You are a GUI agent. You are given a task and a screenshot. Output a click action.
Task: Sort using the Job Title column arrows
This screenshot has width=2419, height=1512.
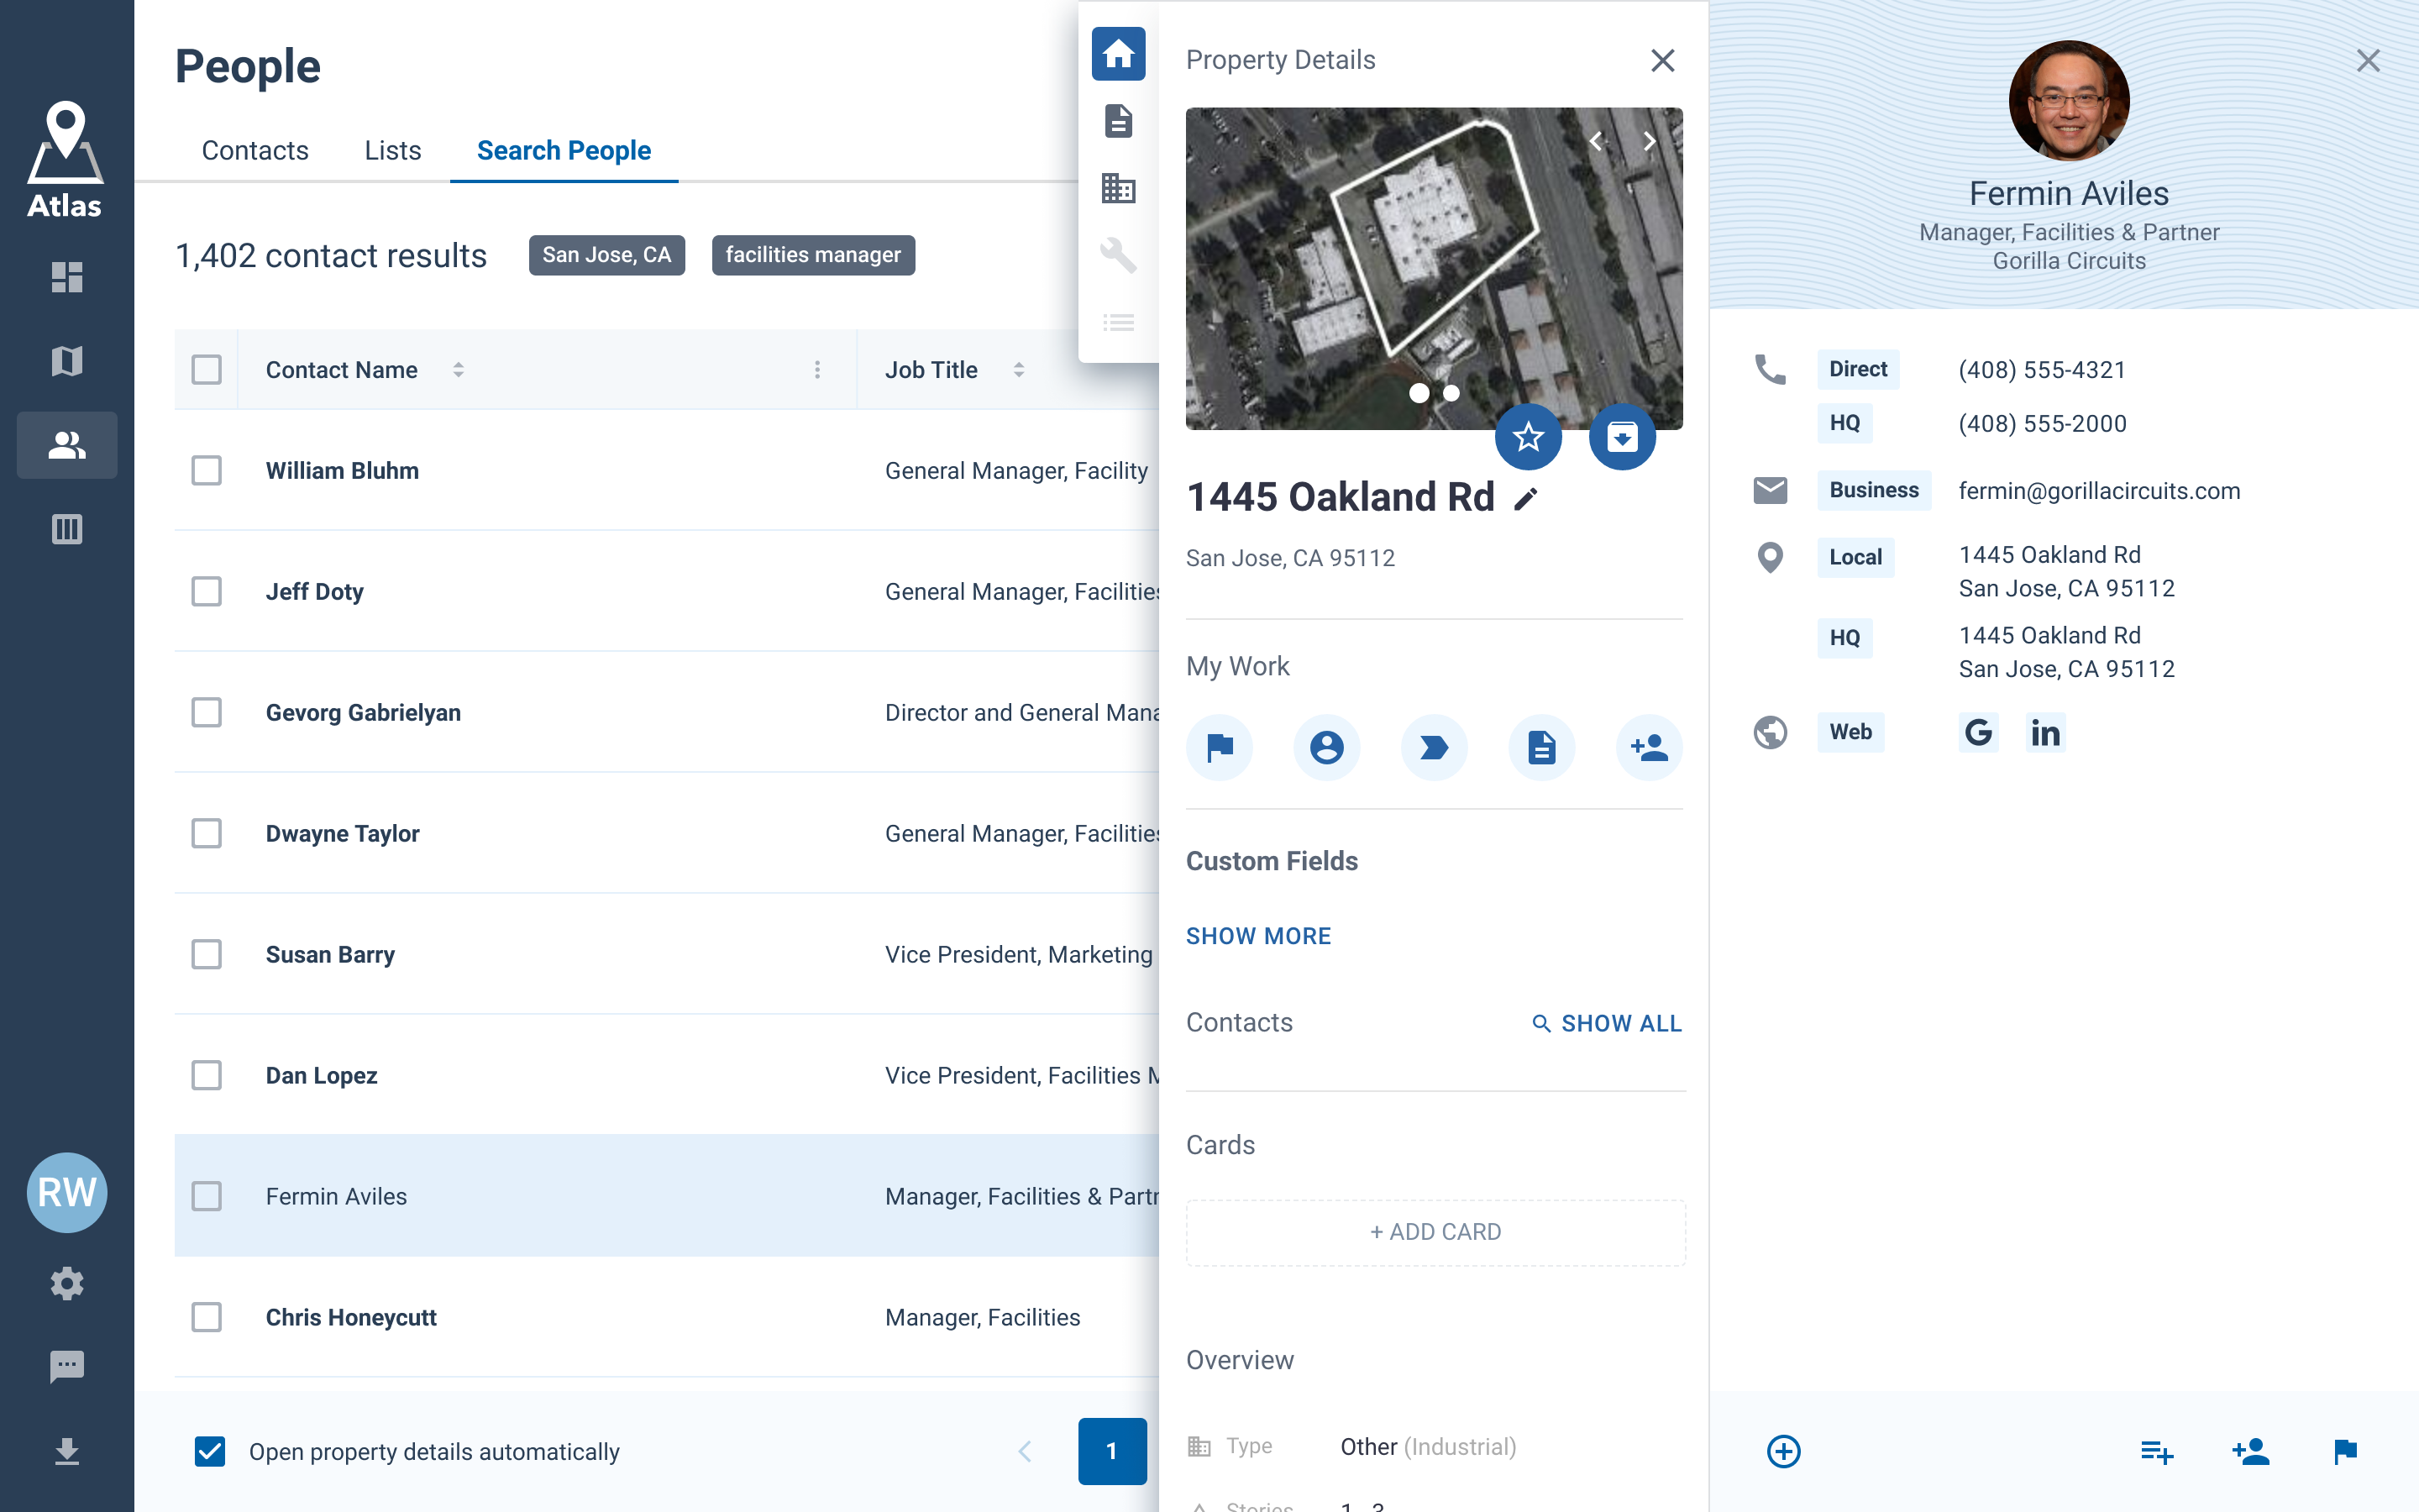[1019, 370]
